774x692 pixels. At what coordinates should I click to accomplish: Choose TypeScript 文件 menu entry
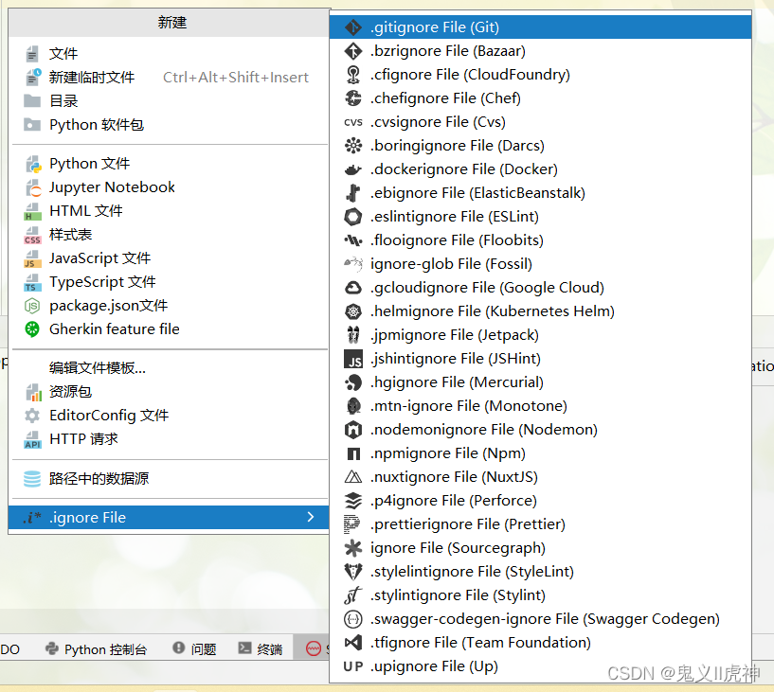pyautogui.click(x=169, y=282)
